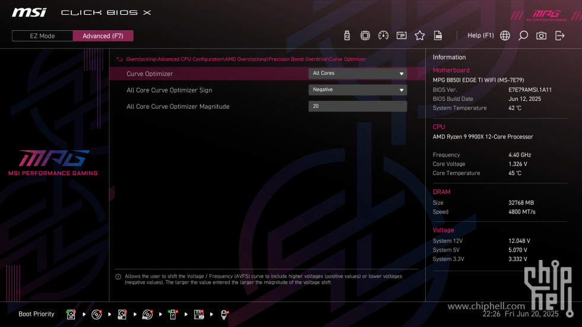Select the All Core Curve Optimizer Sign label

[x=169, y=90]
